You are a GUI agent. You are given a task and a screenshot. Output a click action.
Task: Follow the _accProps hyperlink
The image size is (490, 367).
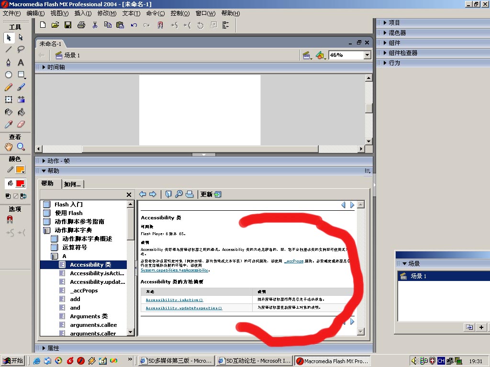[x=294, y=261]
